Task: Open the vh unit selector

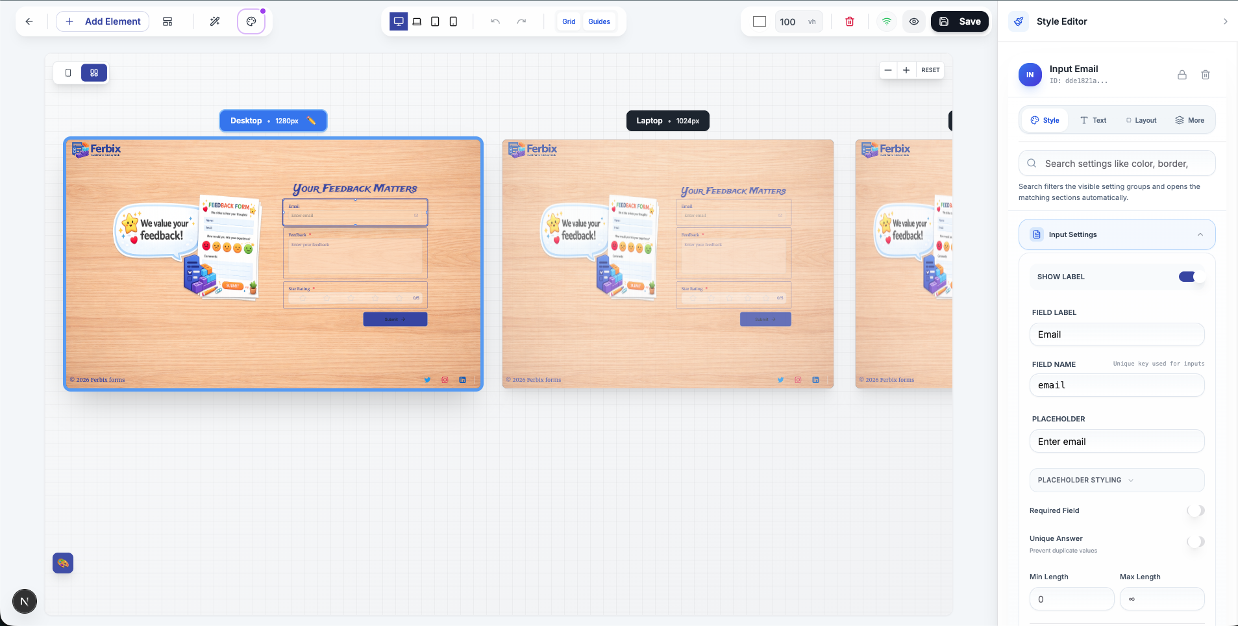Action: point(811,21)
